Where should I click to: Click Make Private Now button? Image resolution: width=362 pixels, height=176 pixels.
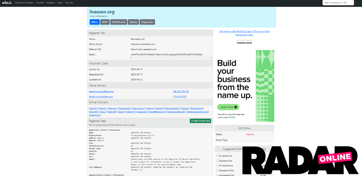coord(200,121)
